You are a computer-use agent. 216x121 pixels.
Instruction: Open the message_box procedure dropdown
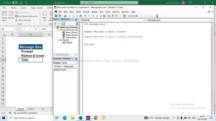point(210,20)
